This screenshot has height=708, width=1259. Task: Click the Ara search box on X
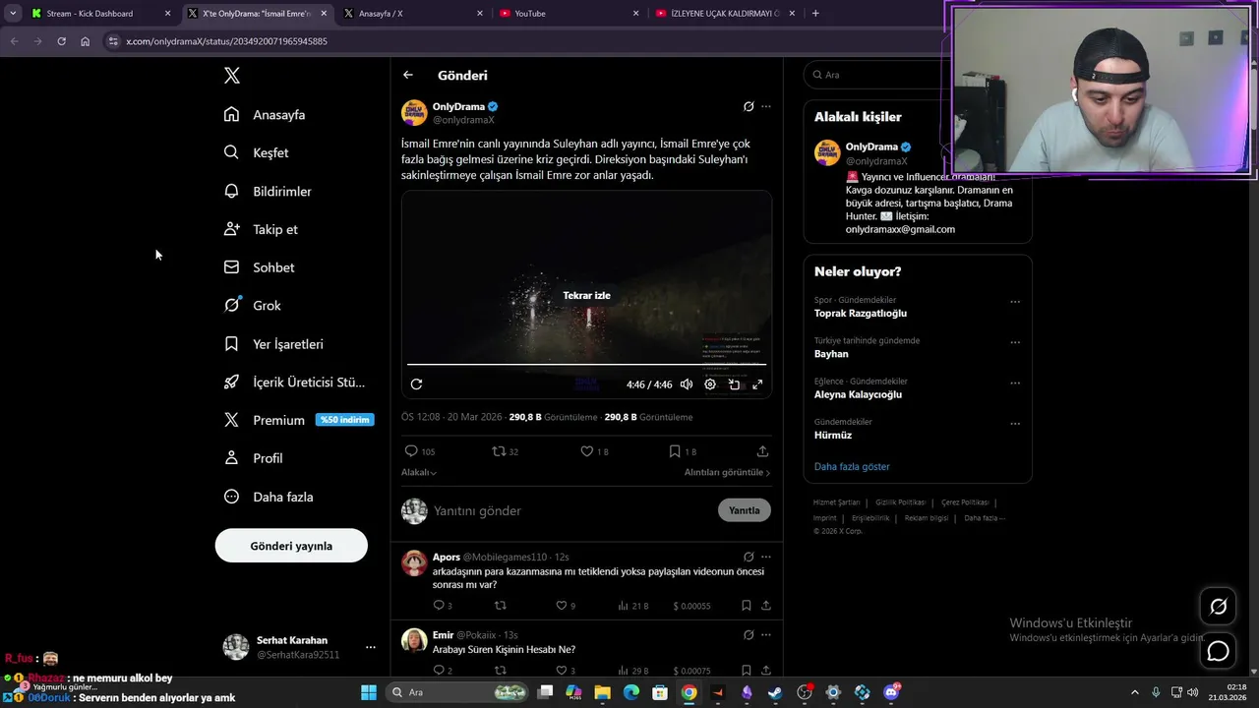click(x=875, y=75)
